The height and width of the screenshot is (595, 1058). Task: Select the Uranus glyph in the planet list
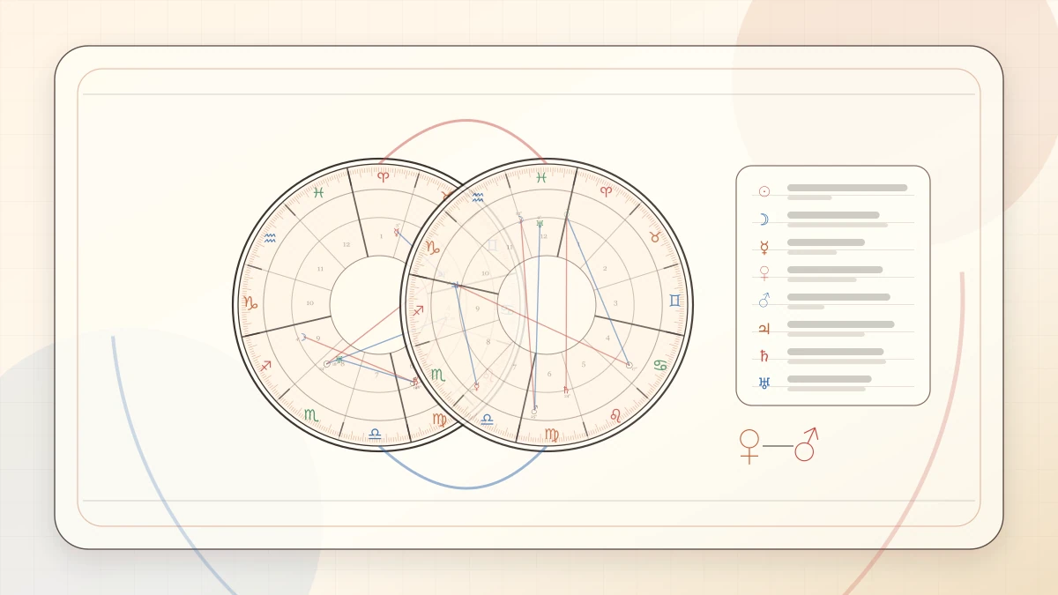click(x=764, y=383)
